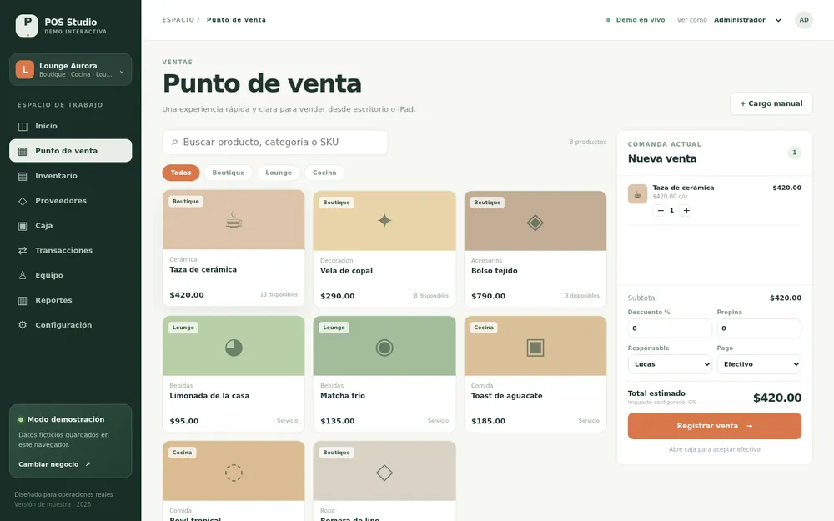The image size is (834, 521).
Task: Click the diamond icon on Bolso tejido card
Action: [x=535, y=223]
